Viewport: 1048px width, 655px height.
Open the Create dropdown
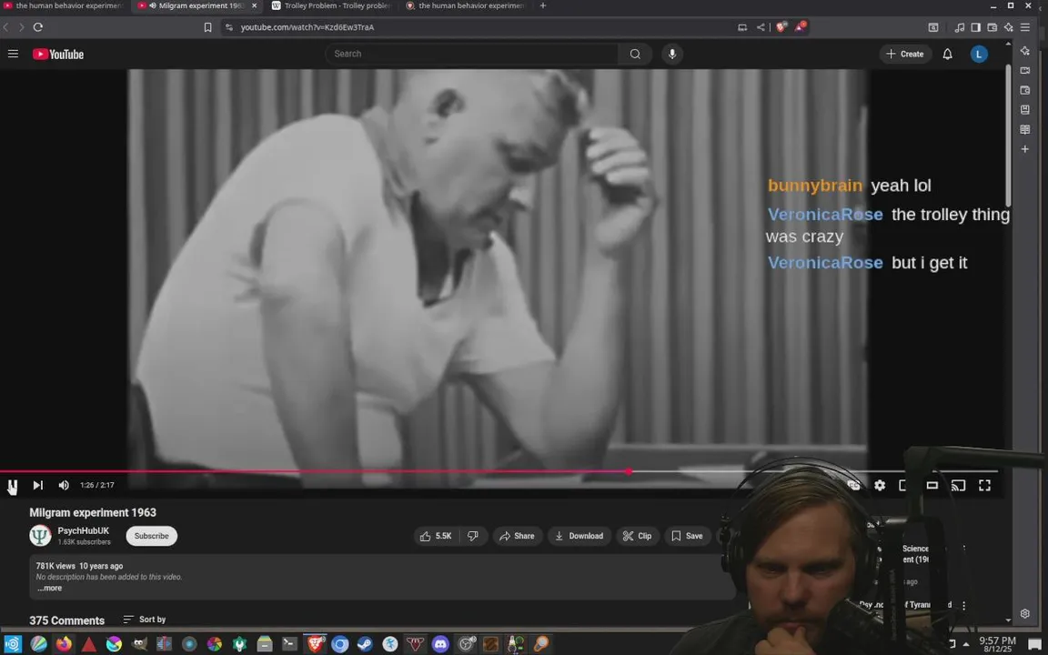pos(905,54)
